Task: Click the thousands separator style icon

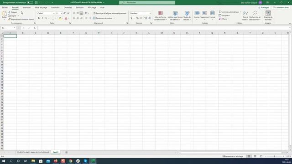Action: (141, 18)
